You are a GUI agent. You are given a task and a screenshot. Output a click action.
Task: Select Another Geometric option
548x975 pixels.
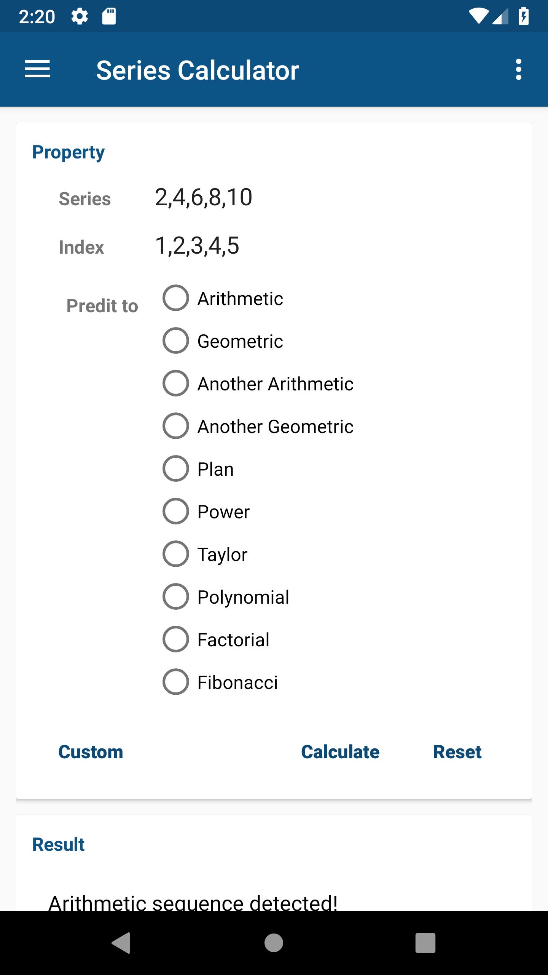click(258, 426)
